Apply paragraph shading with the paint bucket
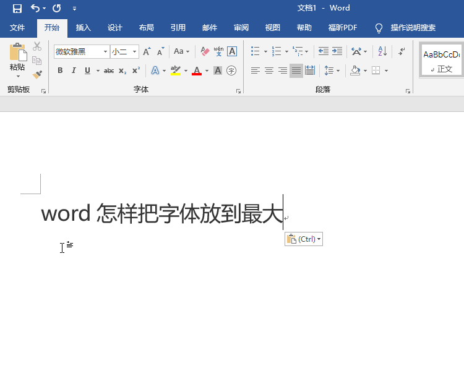This screenshot has height=371, width=464. pos(355,70)
